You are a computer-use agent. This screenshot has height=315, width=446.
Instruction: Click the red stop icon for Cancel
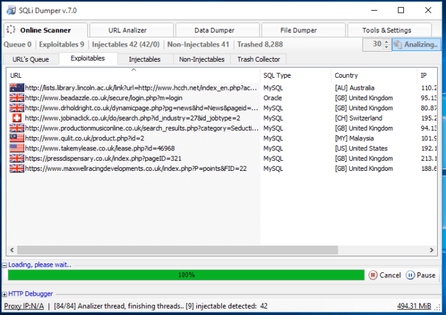coord(373,275)
